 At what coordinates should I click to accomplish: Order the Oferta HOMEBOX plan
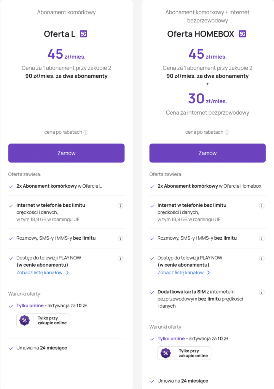click(207, 153)
